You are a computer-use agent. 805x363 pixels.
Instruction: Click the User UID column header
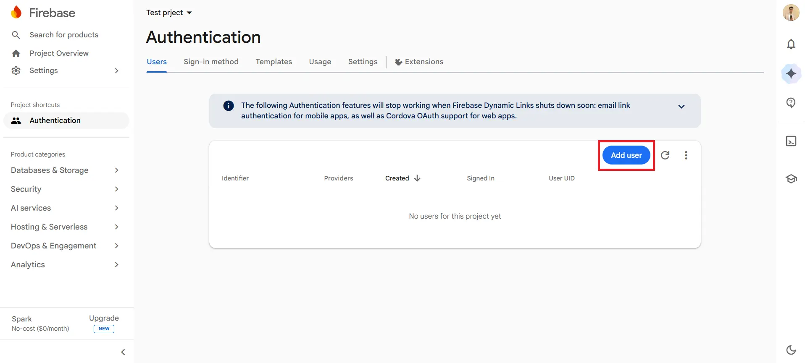point(562,178)
